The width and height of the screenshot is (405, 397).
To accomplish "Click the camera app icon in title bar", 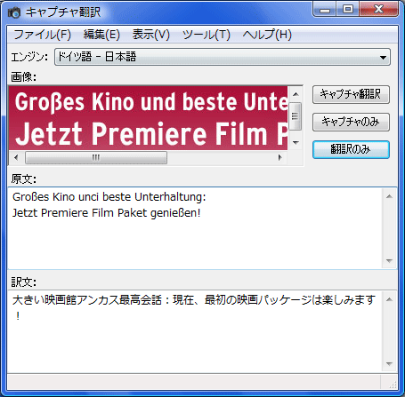I will [13, 12].
